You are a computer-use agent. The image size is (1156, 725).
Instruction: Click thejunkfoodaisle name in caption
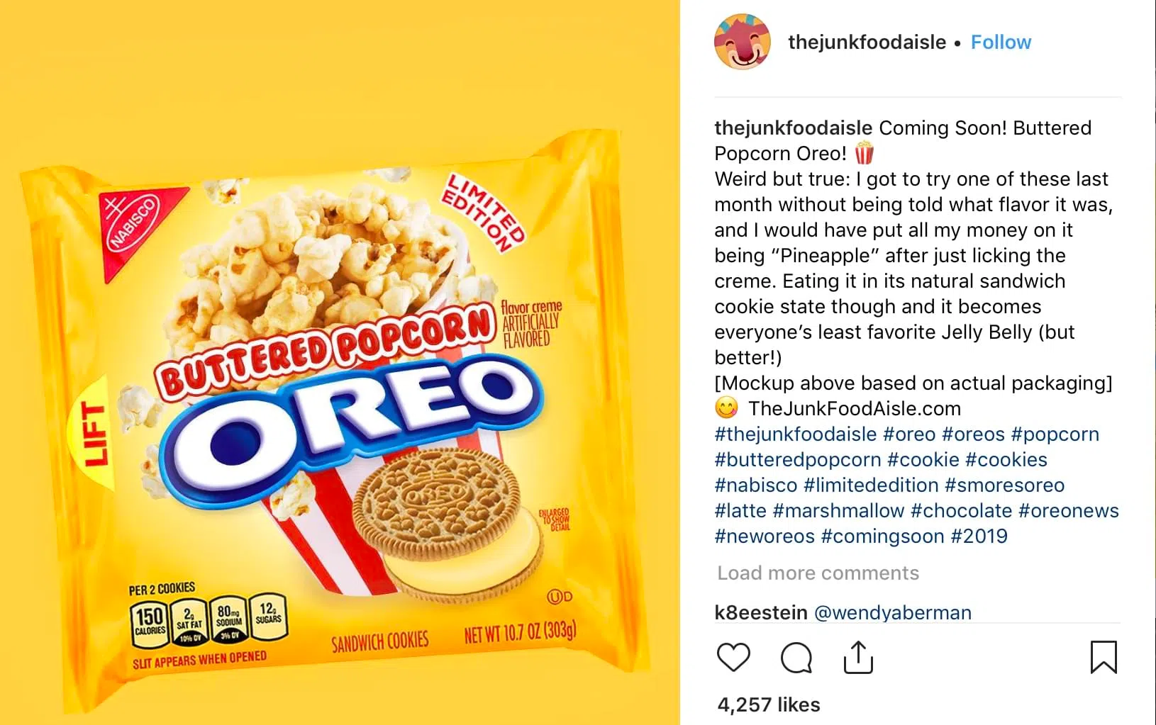pos(793,128)
